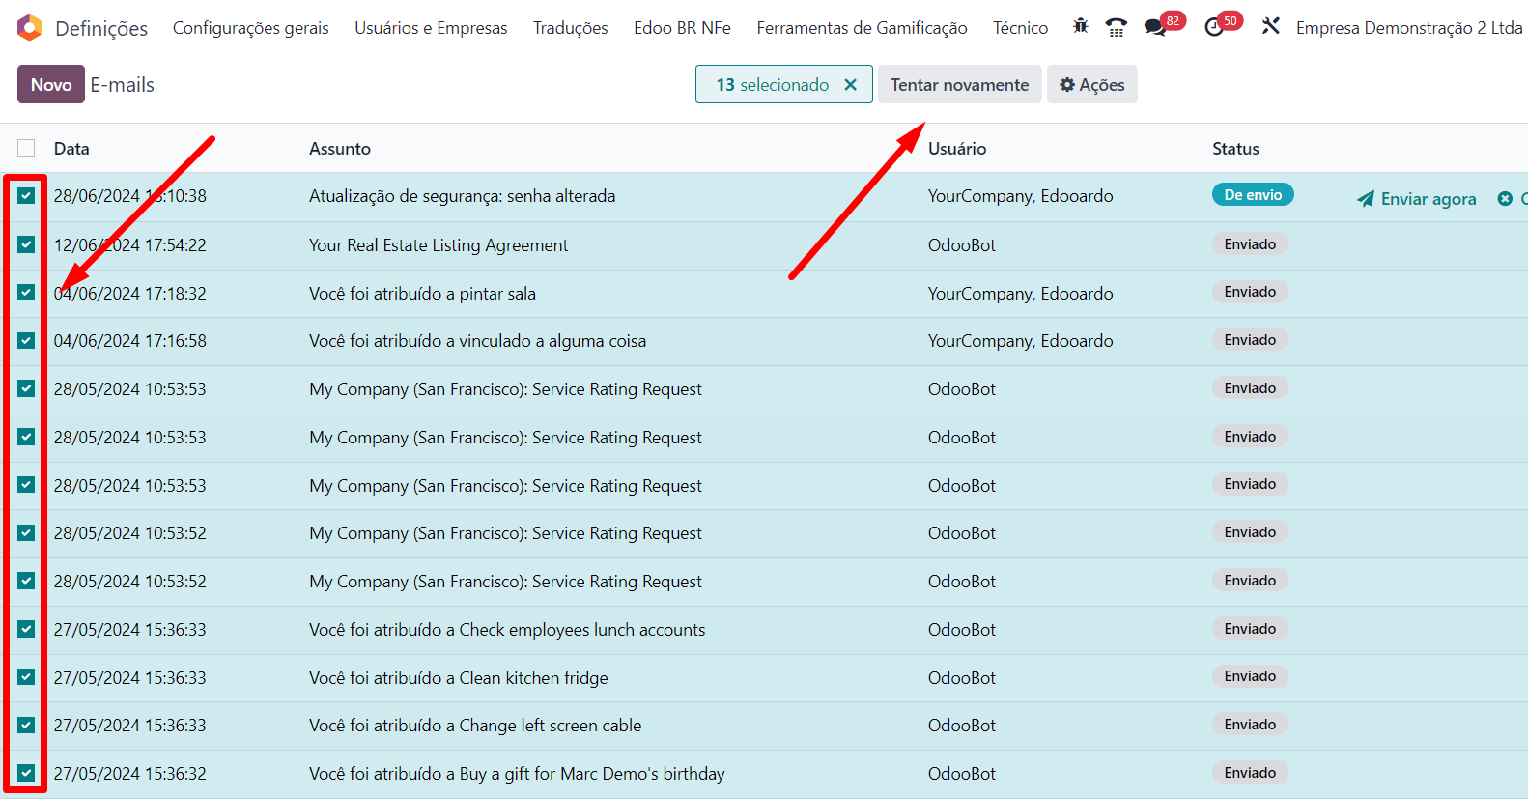
Task: Open the Técnico menu
Action: pyautogui.click(x=1020, y=28)
